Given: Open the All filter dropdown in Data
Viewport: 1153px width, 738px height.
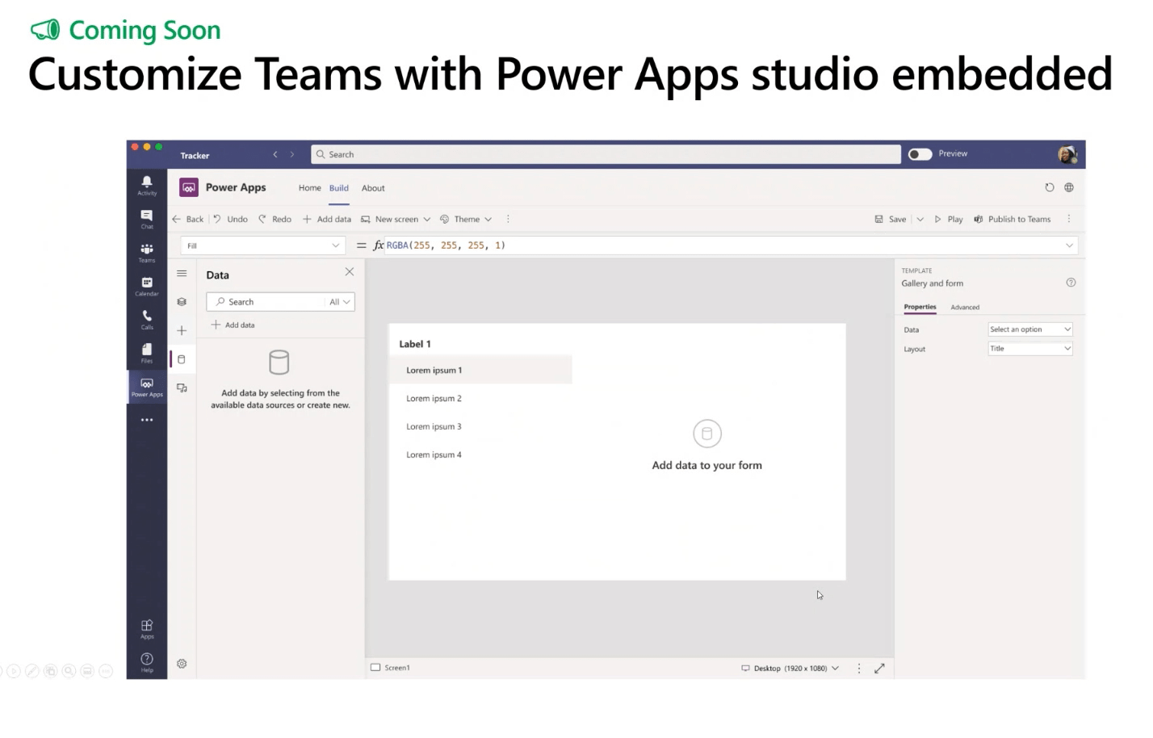Looking at the screenshot, I should coord(340,302).
